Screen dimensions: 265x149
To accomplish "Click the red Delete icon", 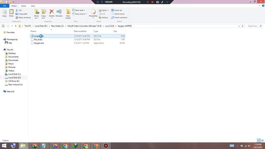I will (51, 12).
